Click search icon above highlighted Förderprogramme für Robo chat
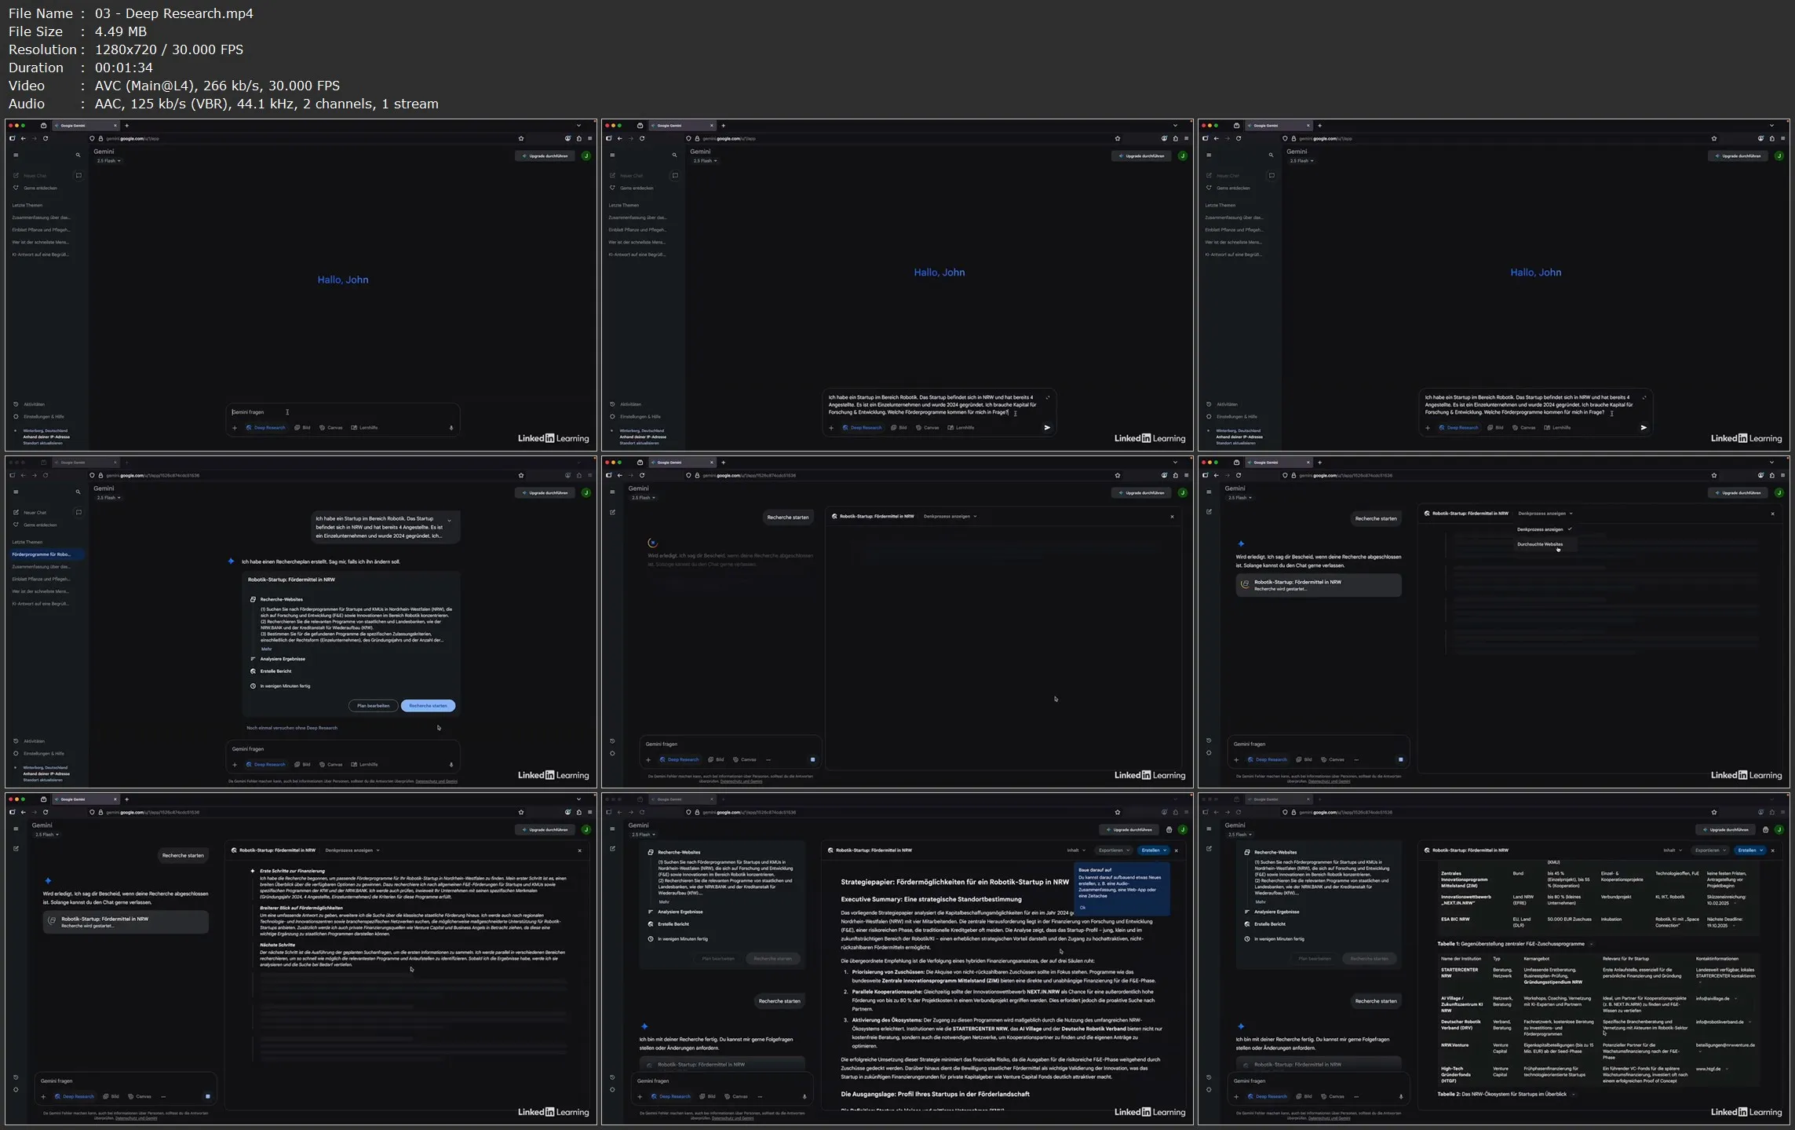The width and height of the screenshot is (1795, 1130). click(78, 492)
